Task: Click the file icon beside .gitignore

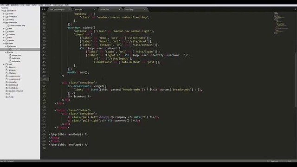Action: point(6,70)
